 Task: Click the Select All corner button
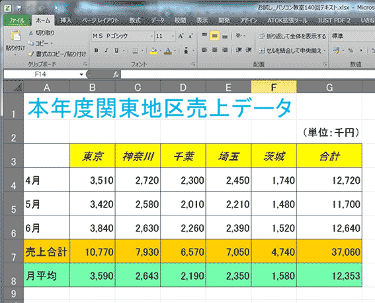[14, 87]
